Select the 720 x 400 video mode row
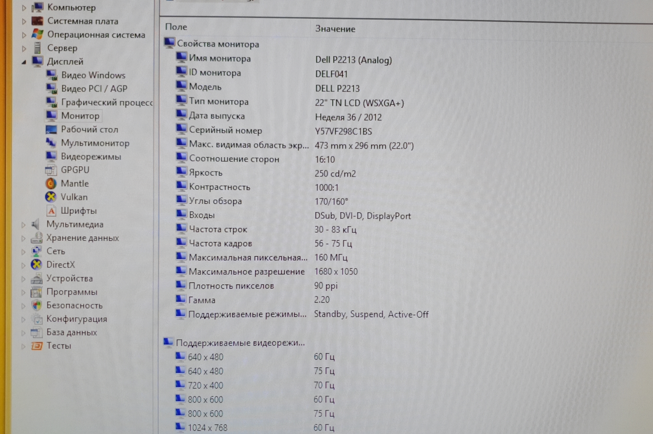Image resolution: width=653 pixels, height=434 pixels. coord(255,385)
